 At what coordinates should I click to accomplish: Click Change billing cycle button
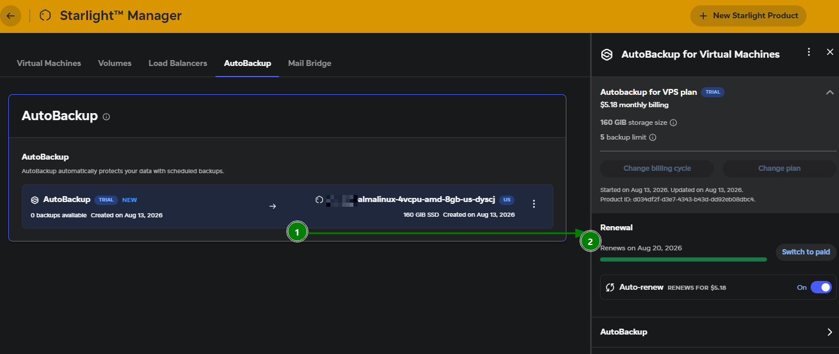pyautogui.click(x=657, y=168)
